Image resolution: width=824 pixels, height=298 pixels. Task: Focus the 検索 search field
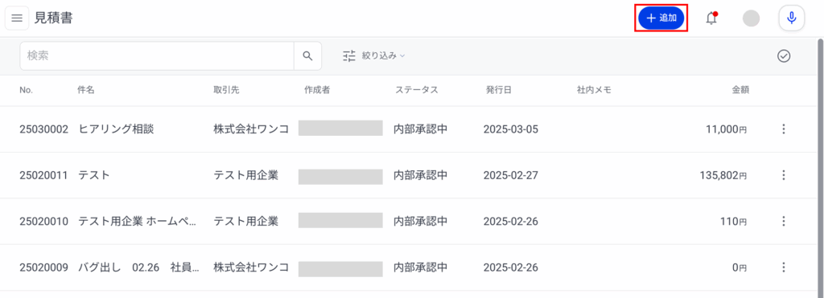(x=157, y=56)
